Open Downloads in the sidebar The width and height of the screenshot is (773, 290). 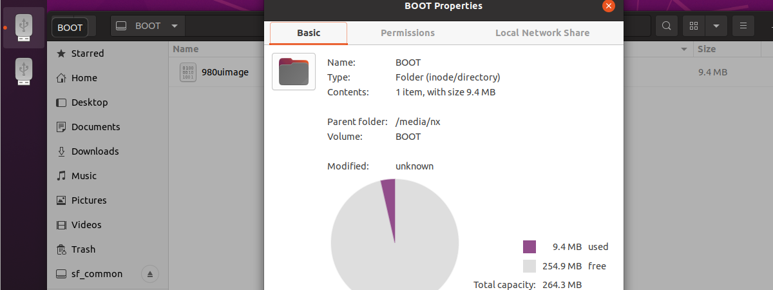click(x=108, y=151)
